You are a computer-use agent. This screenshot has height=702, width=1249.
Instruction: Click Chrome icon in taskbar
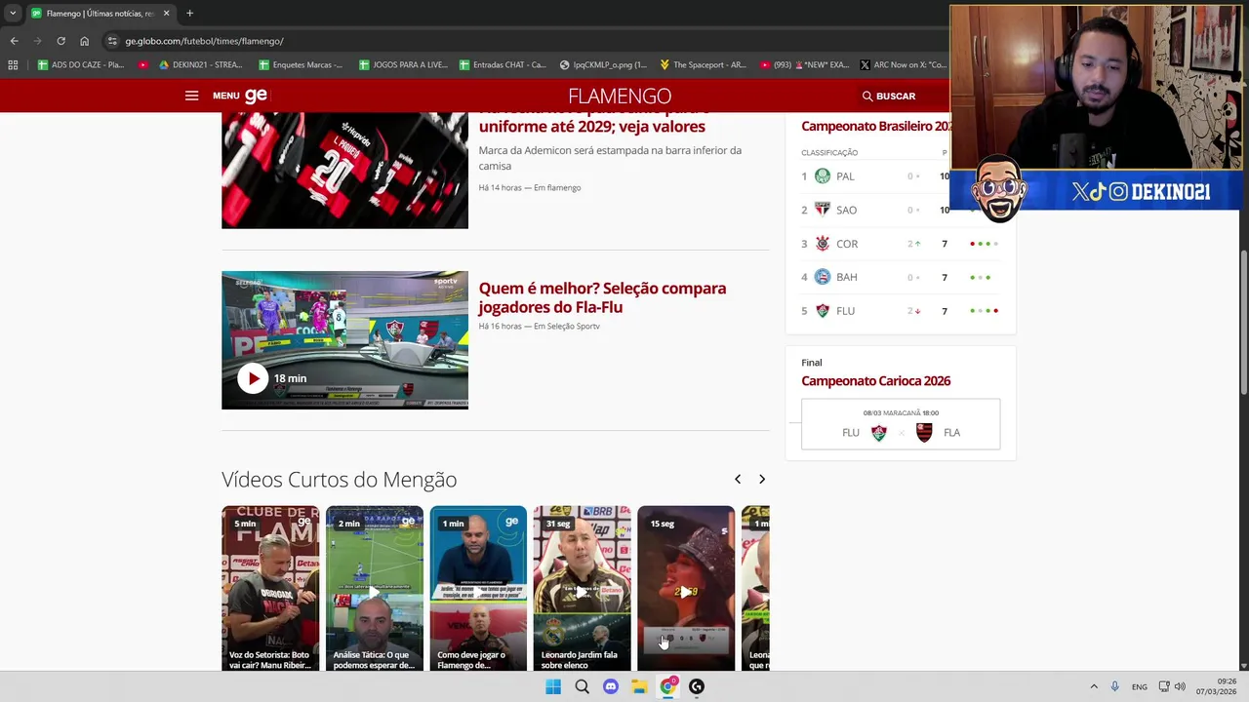point(668,686)
